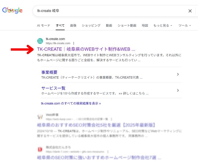
Task: Click the TK-CREATEは岐阜県大垣市で snippet text
Action: point(109,58)
